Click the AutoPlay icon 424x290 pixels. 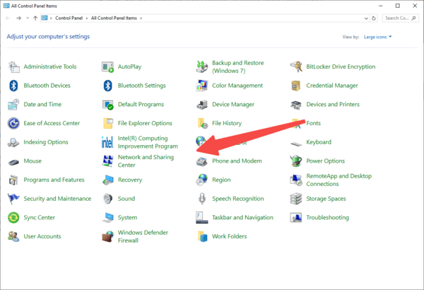107,66
